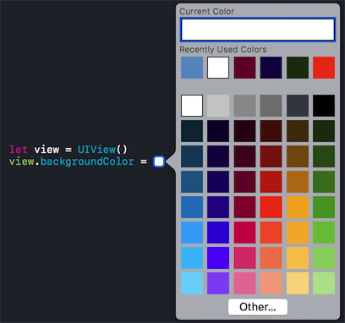The image size is (345, 323).
Task: Click the 'UIView' type name in the code
Action: pyautogui.click(x=96, y=150)
